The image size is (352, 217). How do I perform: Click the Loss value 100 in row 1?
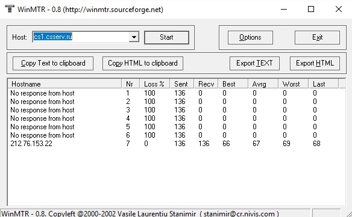click(149, 93)
